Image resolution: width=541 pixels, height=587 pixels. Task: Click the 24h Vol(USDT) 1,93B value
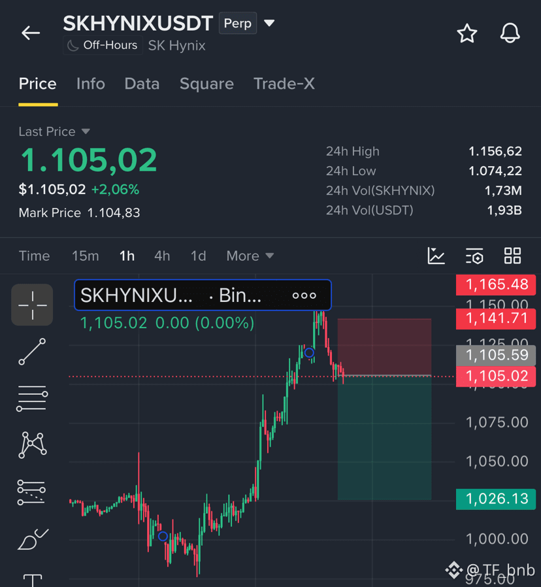point(504,210)
